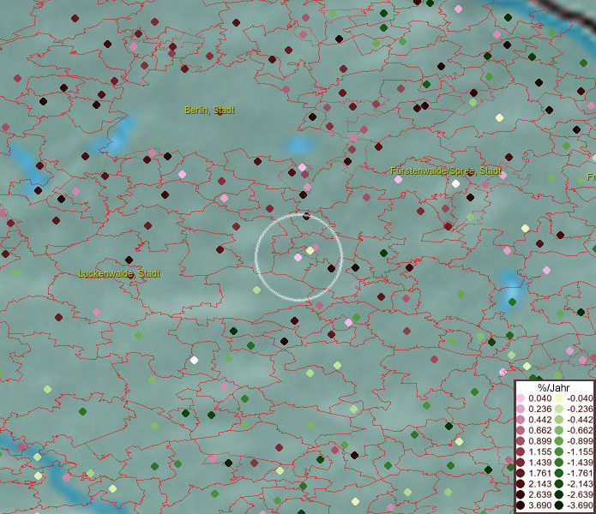
Task: Click the legend value text 0.236
Action: point(539,409)
